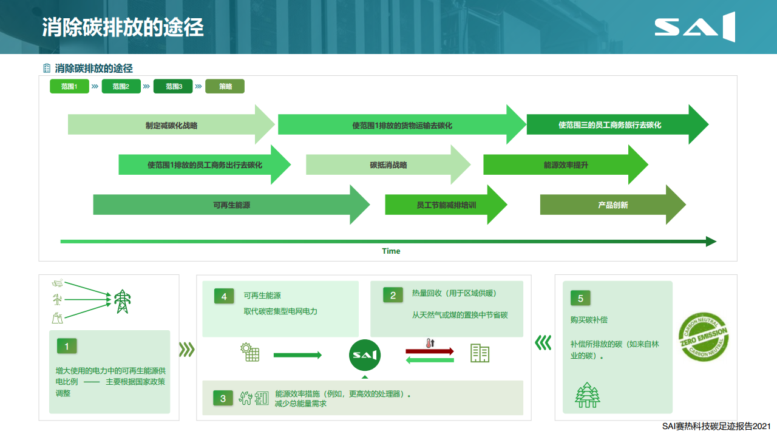The height and width of the screenshot is (437, 777).
Task: Click the sun and solar panel icon
Action: [251, 352]
